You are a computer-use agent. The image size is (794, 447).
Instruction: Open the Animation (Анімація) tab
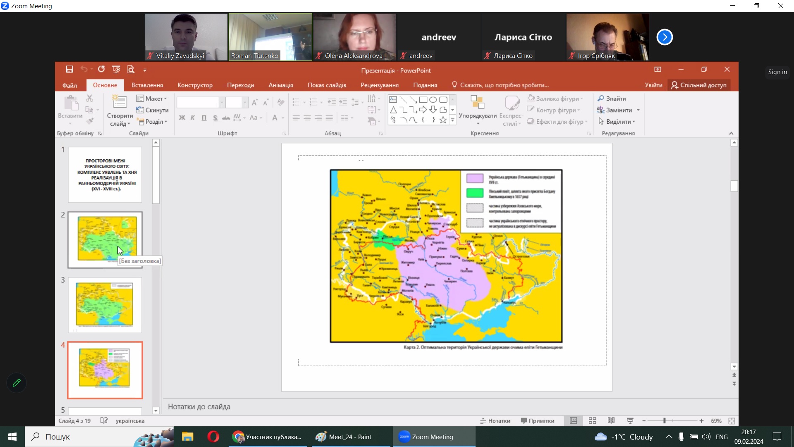[x=281, y=85]
